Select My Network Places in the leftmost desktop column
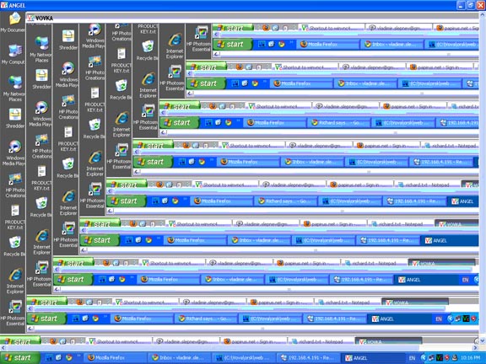Viewport: 486px width, 364px height. (x=14, y=88)
